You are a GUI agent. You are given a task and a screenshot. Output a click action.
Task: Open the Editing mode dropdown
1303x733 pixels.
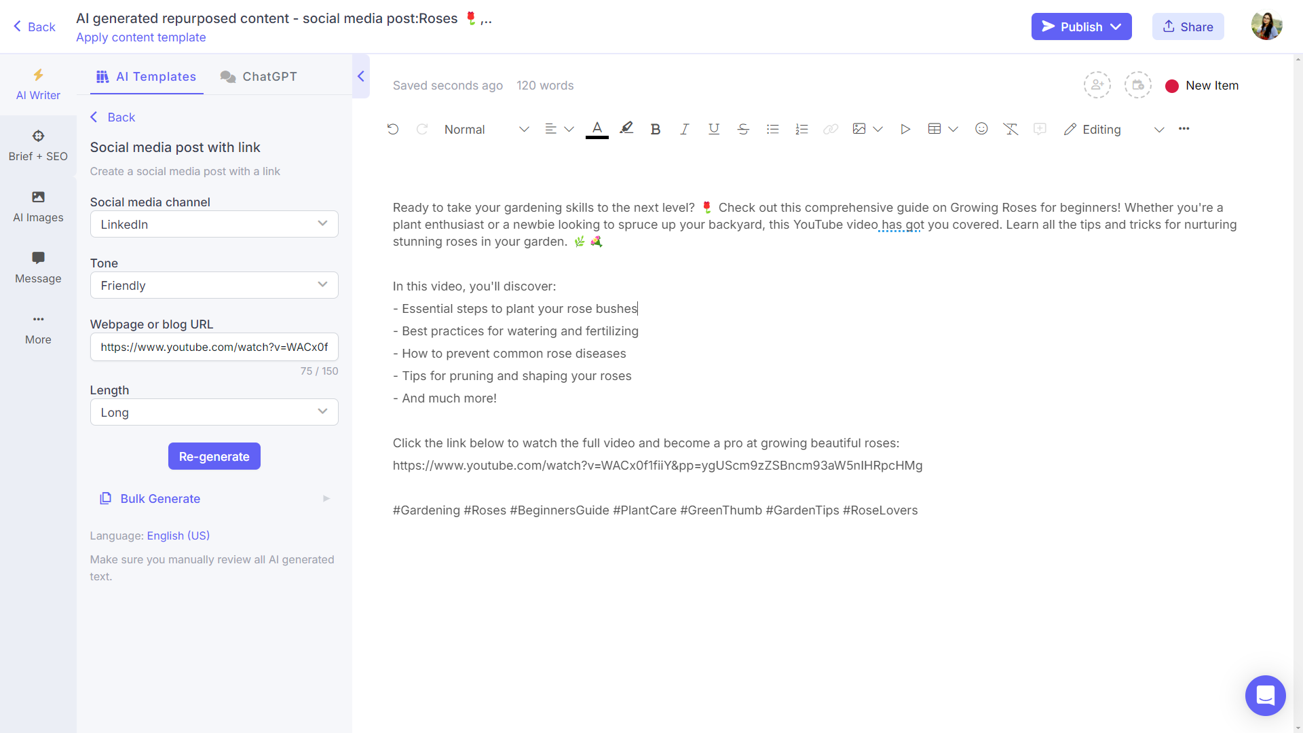tap(1114, 129)
